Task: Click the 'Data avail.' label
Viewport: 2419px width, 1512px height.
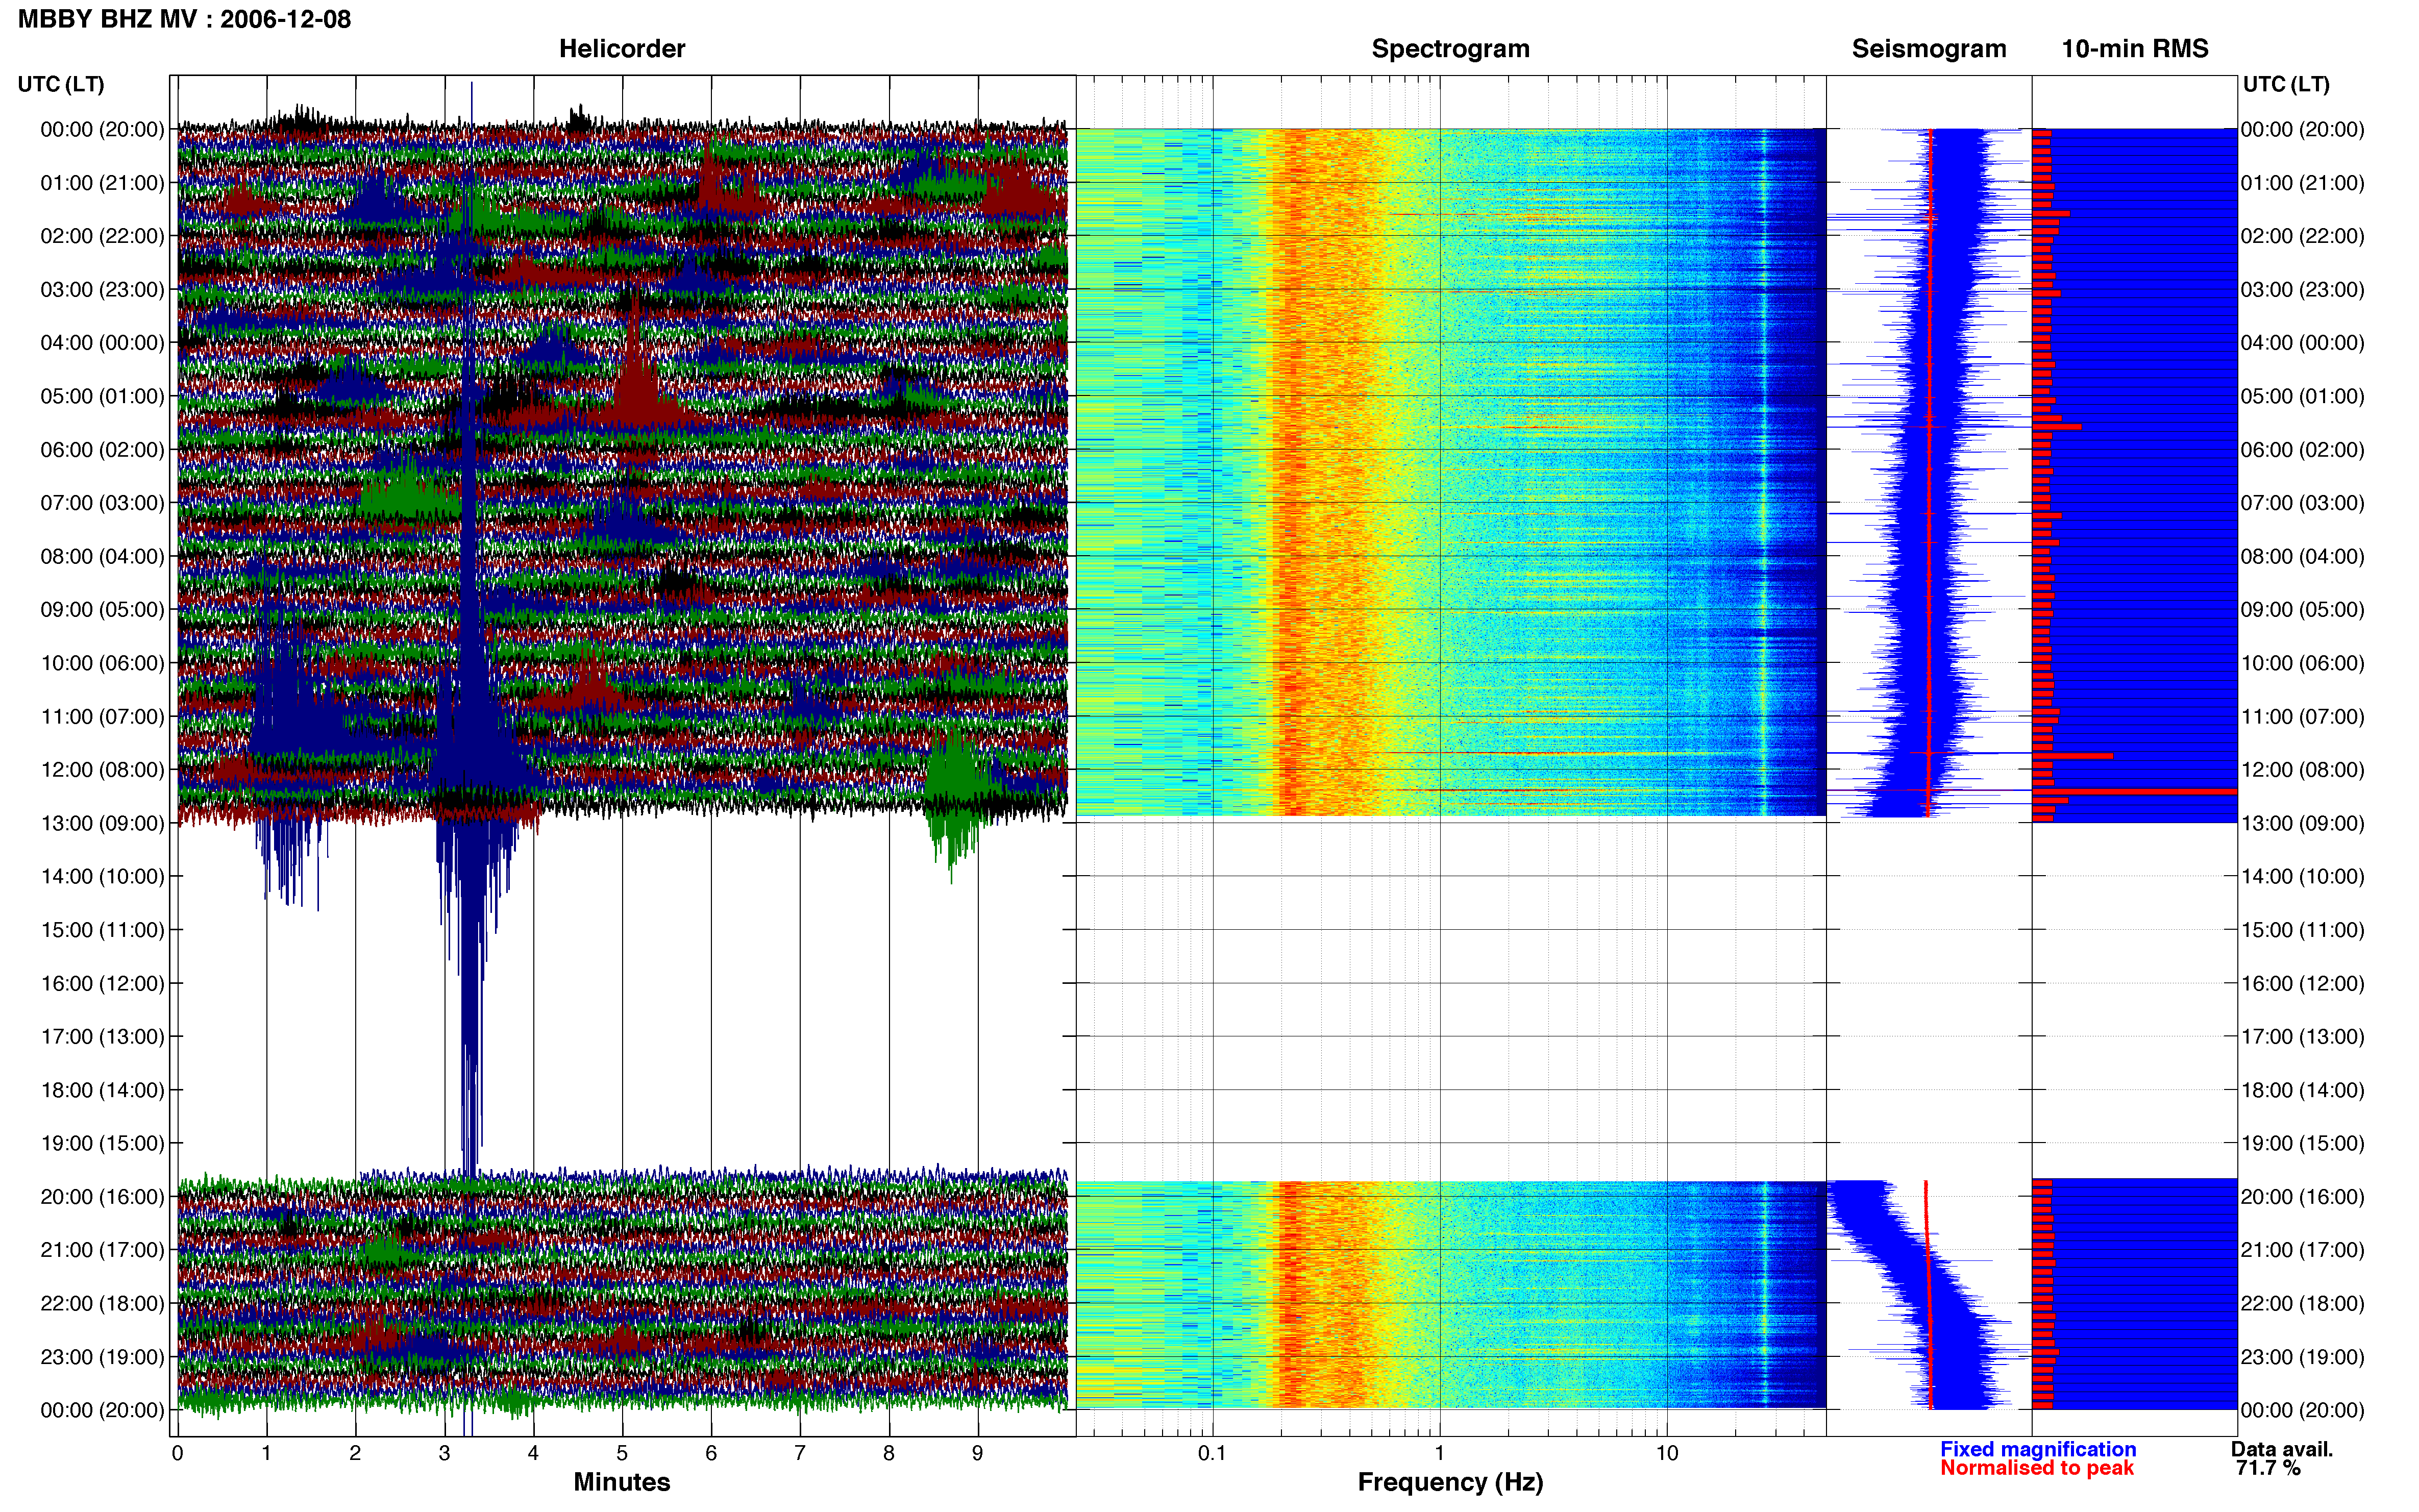Action: (x=2282, y=1449)
